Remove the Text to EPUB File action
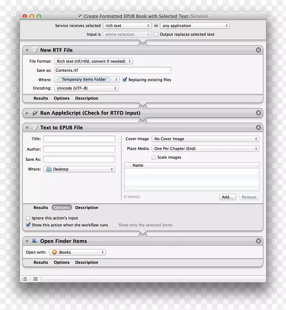The height and width of the screenshot is (310, 286). tap(258, 127)
